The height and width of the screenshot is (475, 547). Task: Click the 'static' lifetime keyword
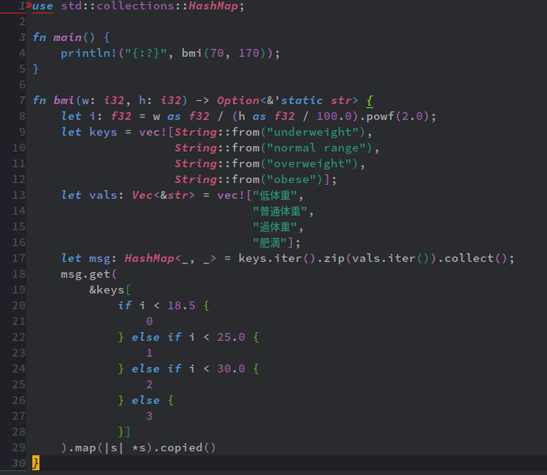click(302, 100)
